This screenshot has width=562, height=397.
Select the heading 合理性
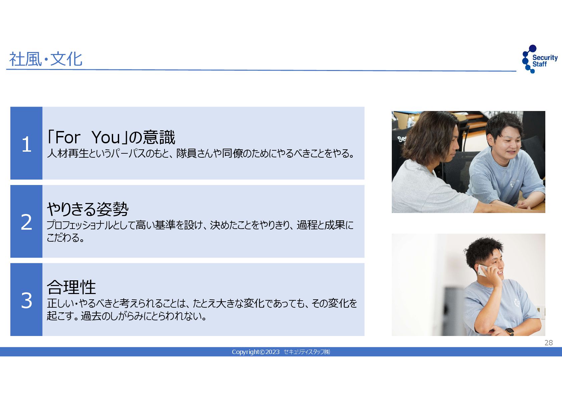pos(71,287)
